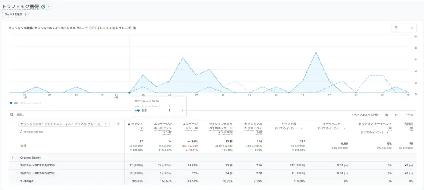Click the red 13.51% engagement rate decrease

click(x=191, y=150)
